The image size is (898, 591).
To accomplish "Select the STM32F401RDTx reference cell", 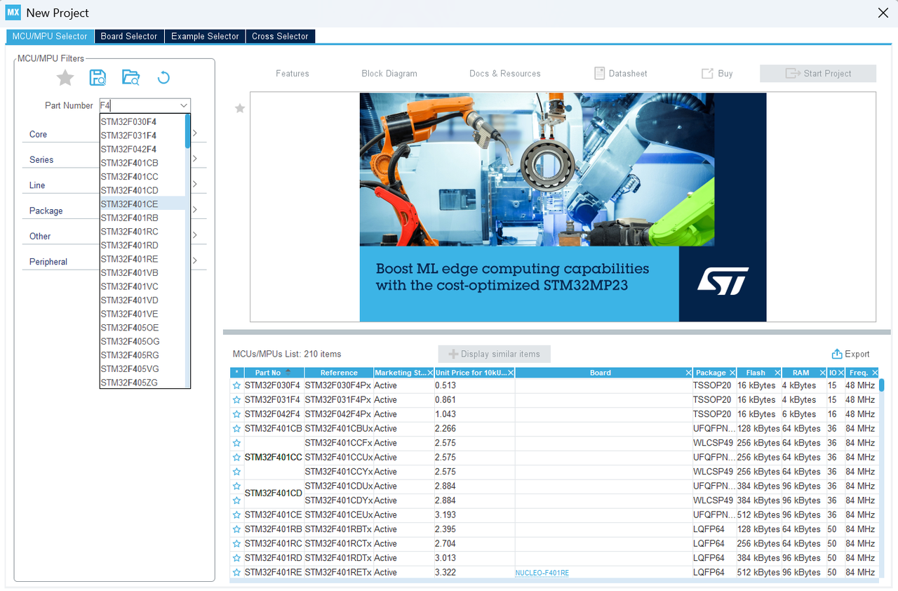I will [339, 558].
